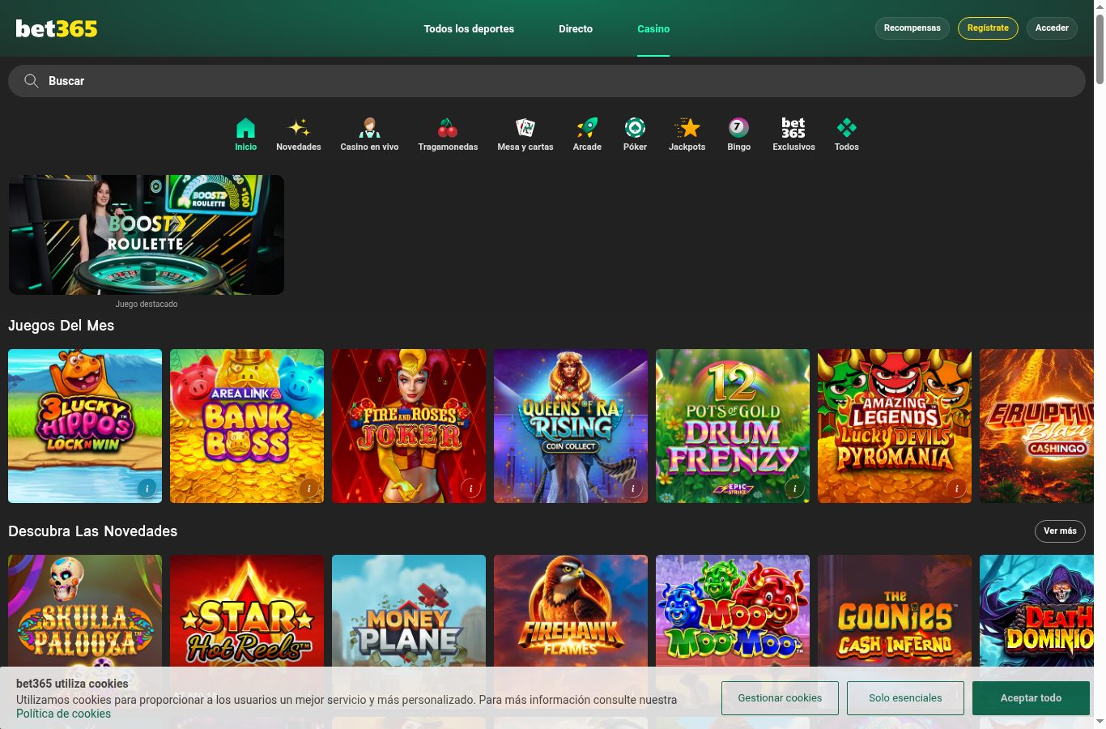This screenshot has width=1106, height=729.
Task: Go to Todos los deportes tab
Action: tap(469, 28)
